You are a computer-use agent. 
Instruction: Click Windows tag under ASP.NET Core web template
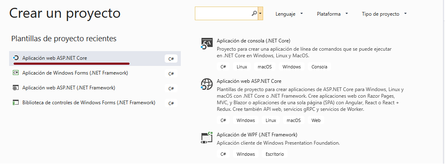(246, 120)
